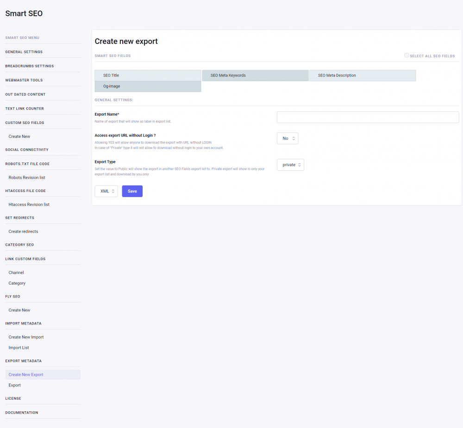Open Import List sidebar link
This screenshot has width=463, height=428.
click(19, 347)
